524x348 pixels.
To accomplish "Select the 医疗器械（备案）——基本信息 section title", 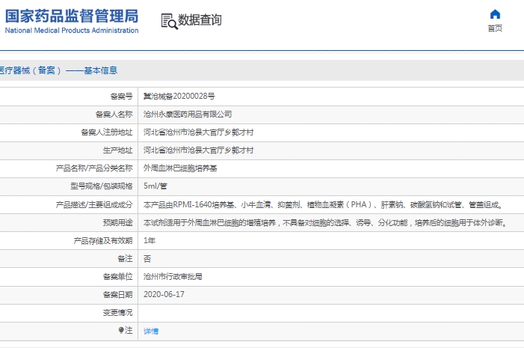I will [x=58, y=70].
